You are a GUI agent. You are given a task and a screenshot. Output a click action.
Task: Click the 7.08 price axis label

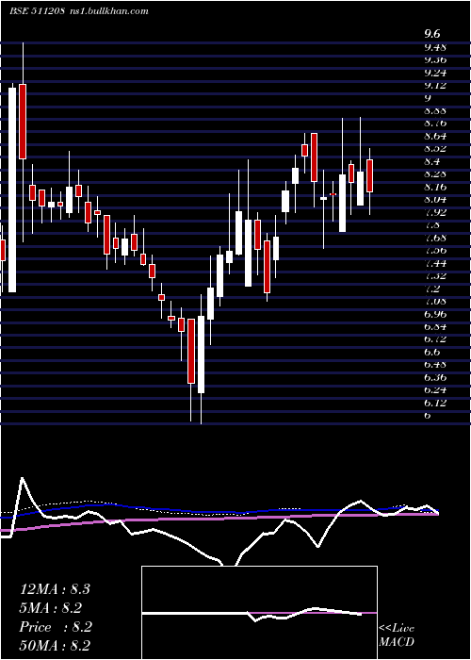click(435, 302)
